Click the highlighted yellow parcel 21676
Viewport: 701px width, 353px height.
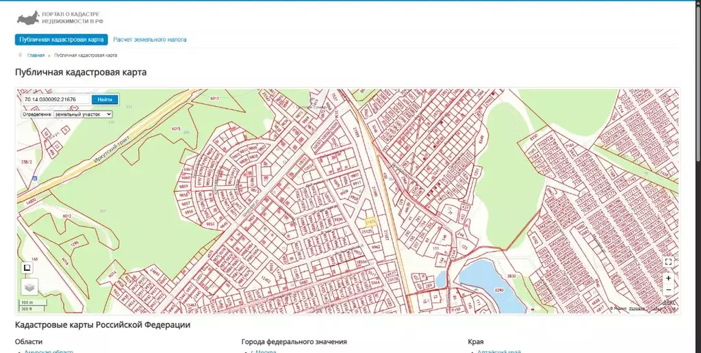tap(370, 222)
